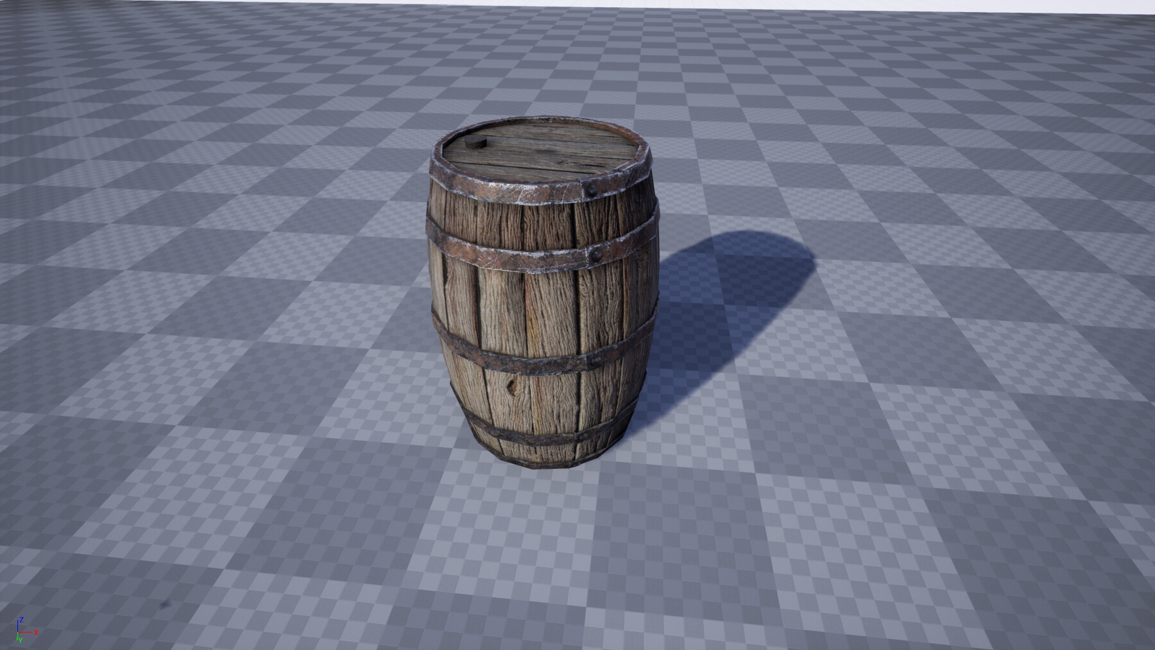Click the bung hole on the barrel lid
Image resolution: width=1155 pixels, height=650 pixels.
click(476, 142)
